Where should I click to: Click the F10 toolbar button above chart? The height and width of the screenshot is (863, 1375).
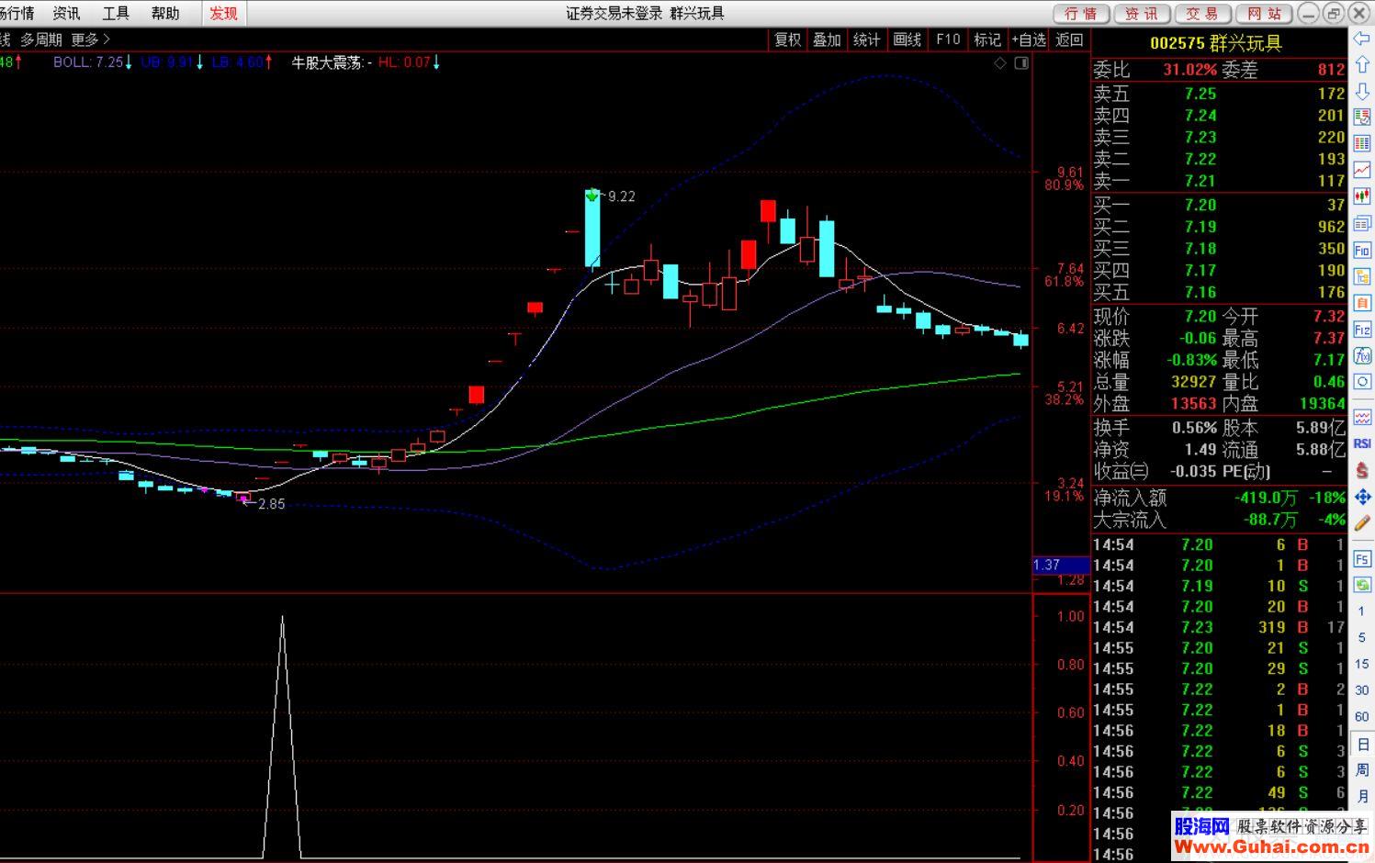[x=948, y=39]
